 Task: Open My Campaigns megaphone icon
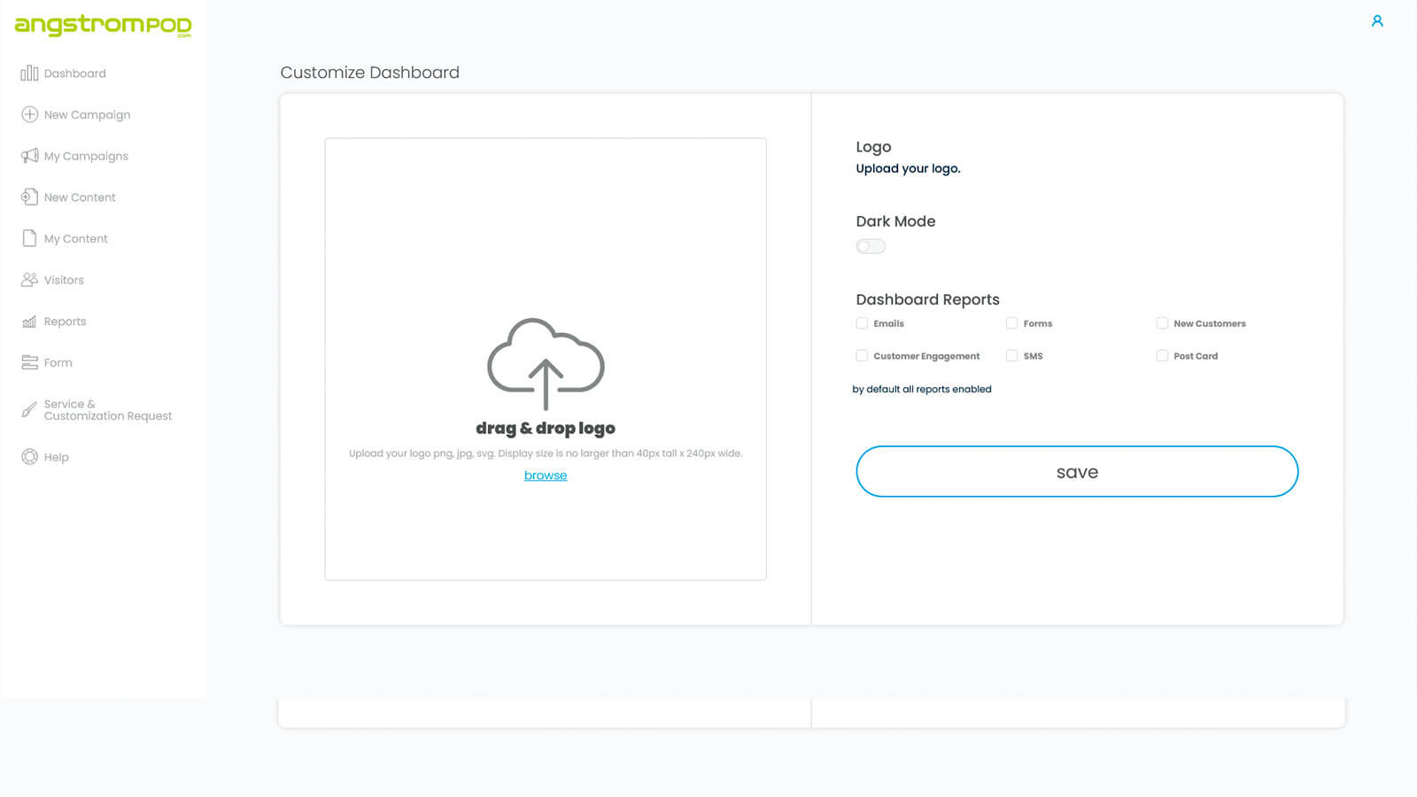29,156
